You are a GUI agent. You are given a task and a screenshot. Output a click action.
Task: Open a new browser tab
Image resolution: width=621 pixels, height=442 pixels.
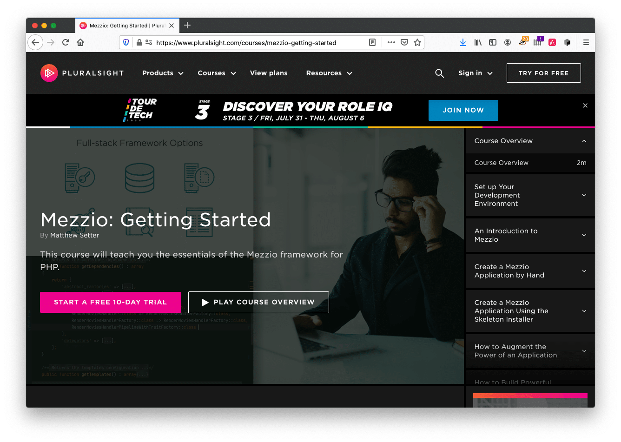coord(187,25)
